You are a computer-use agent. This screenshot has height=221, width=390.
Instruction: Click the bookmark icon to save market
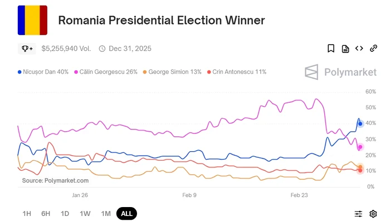pyautogui.click(x=331, y=49)
